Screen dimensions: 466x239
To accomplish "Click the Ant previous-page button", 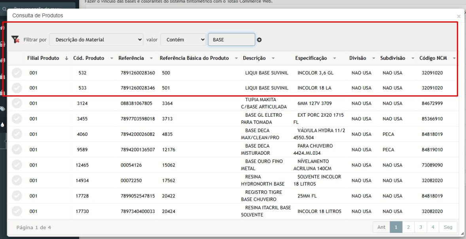I will [x=381, y=227].
